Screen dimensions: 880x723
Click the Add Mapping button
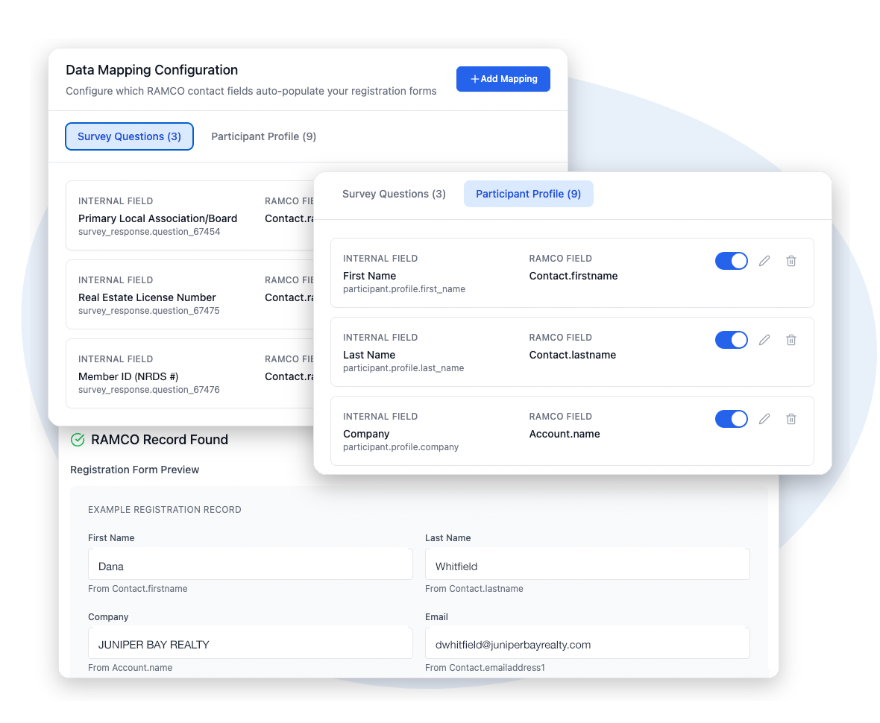pyautogui.click(x=503, y=79)
